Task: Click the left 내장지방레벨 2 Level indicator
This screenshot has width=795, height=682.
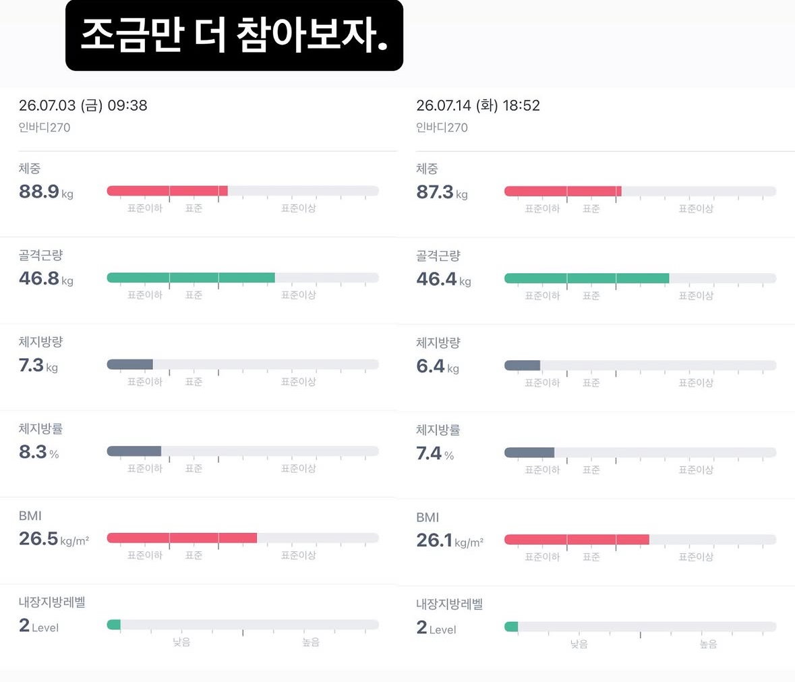Action: click(x=113, y=624)
